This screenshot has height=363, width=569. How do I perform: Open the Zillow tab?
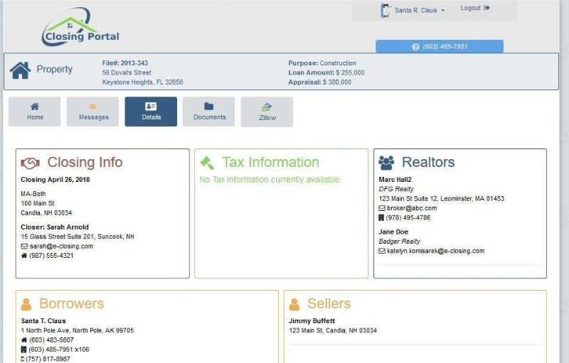[267, 112]
